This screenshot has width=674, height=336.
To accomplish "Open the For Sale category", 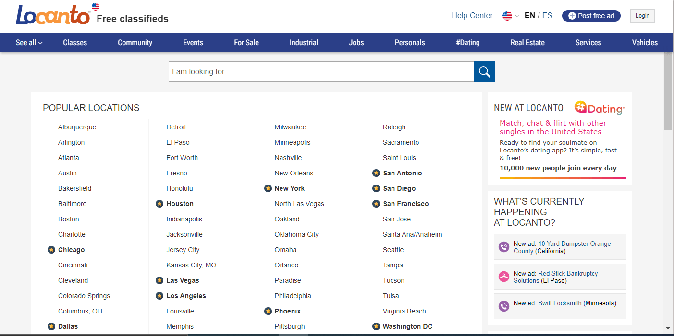I will (x=246, y=43).
